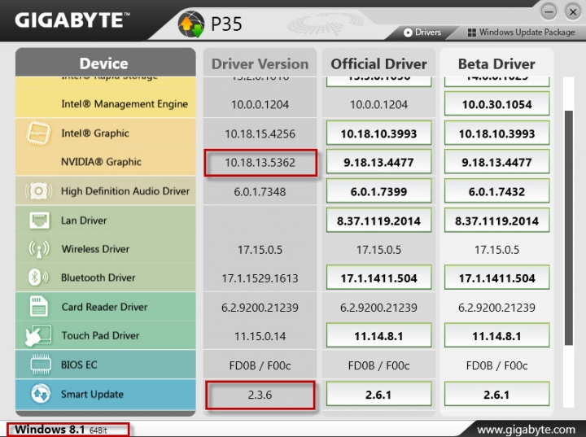Install NVIDIA Graphic beta driver 9.18.13.4477

coord(496,162)
